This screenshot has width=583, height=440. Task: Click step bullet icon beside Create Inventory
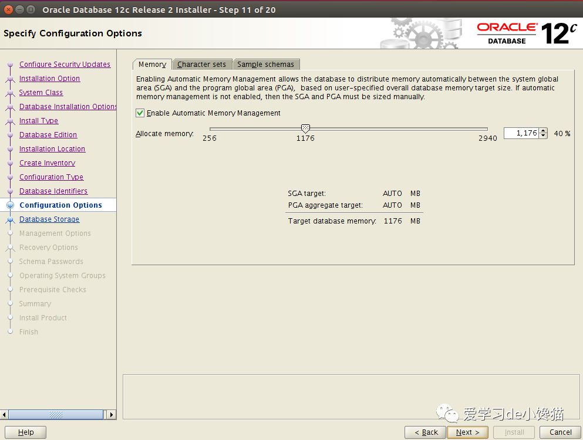[11, 164]
